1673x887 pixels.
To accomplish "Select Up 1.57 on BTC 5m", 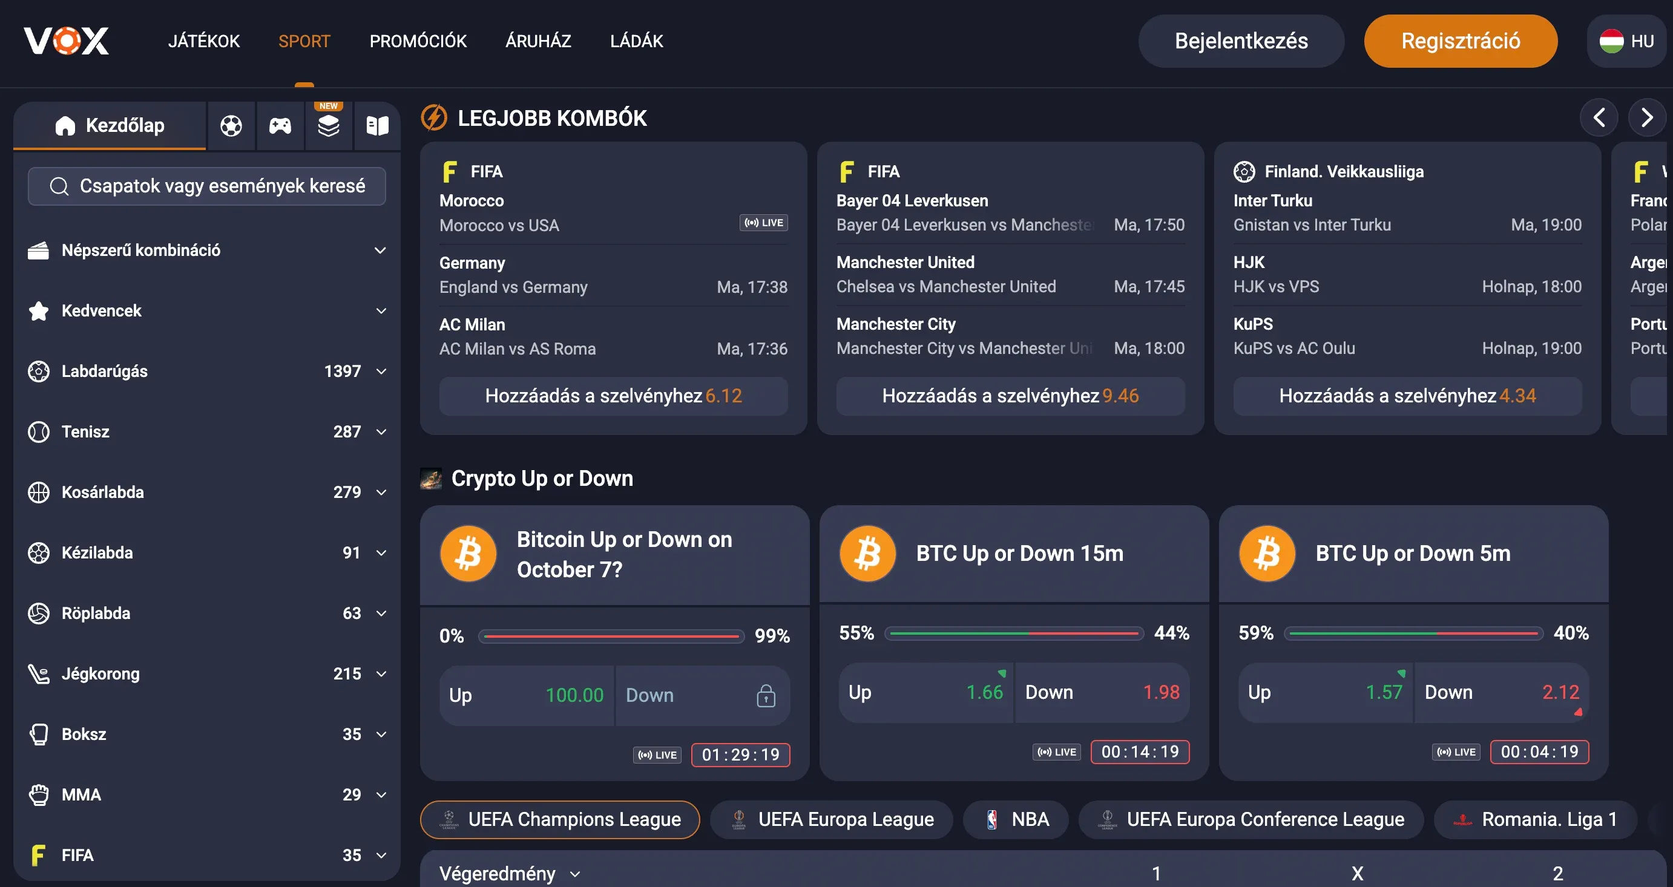I will point(1325,693).
